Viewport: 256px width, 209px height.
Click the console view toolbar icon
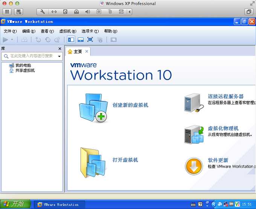tap(113, 39)
